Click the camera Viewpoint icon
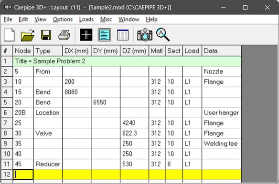The height and width of the screenshot is (184, 279). pos(145,35)
